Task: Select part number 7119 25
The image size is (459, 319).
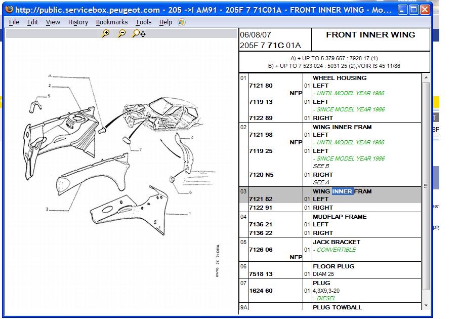Action: tap(261, 151)
